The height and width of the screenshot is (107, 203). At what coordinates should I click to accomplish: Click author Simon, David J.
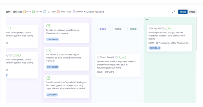pos(107,57)
